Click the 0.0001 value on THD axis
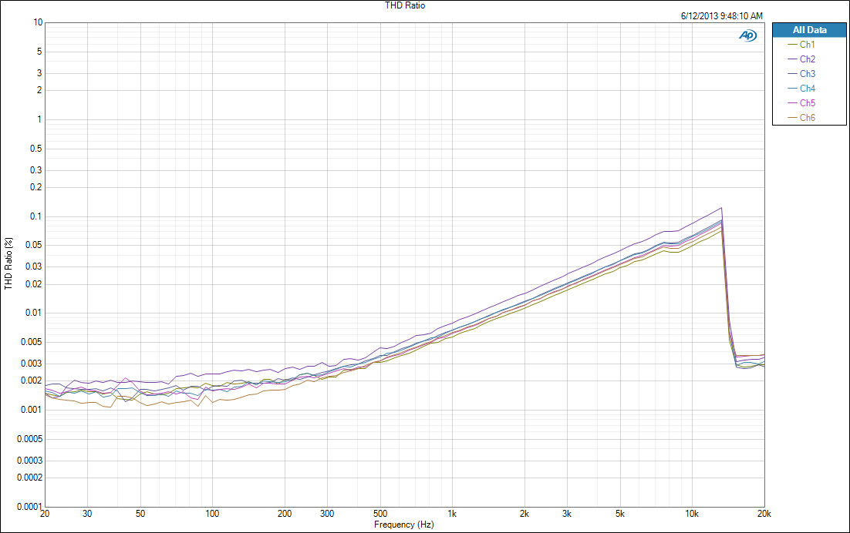Viewport: 850px width, 533px height. pos(29,507)
